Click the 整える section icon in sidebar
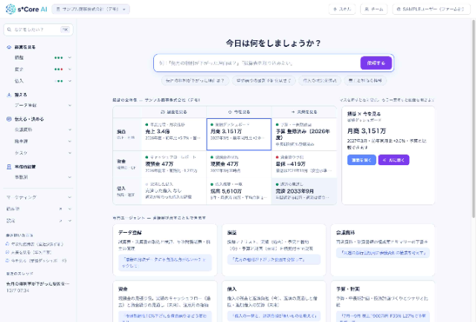This screenshot has height=322, width=476. click(9, 94)
